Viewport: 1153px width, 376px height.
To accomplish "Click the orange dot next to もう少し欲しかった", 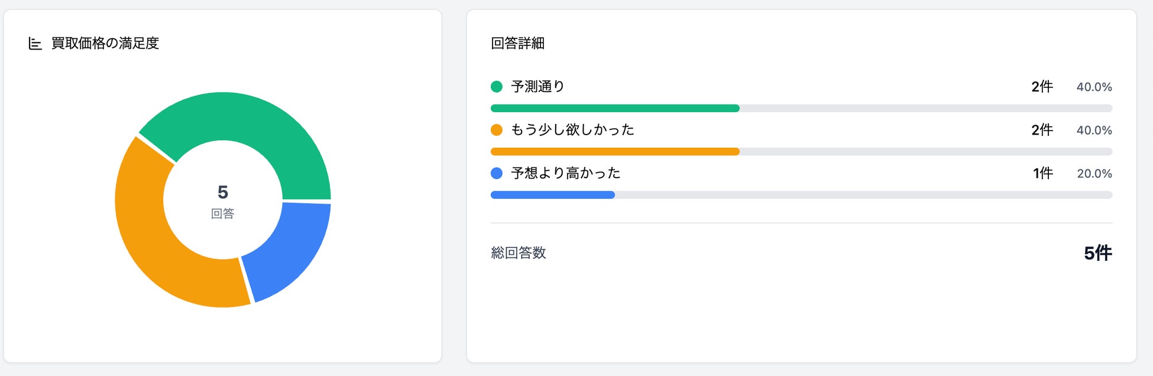I will (x=497, y=130).
